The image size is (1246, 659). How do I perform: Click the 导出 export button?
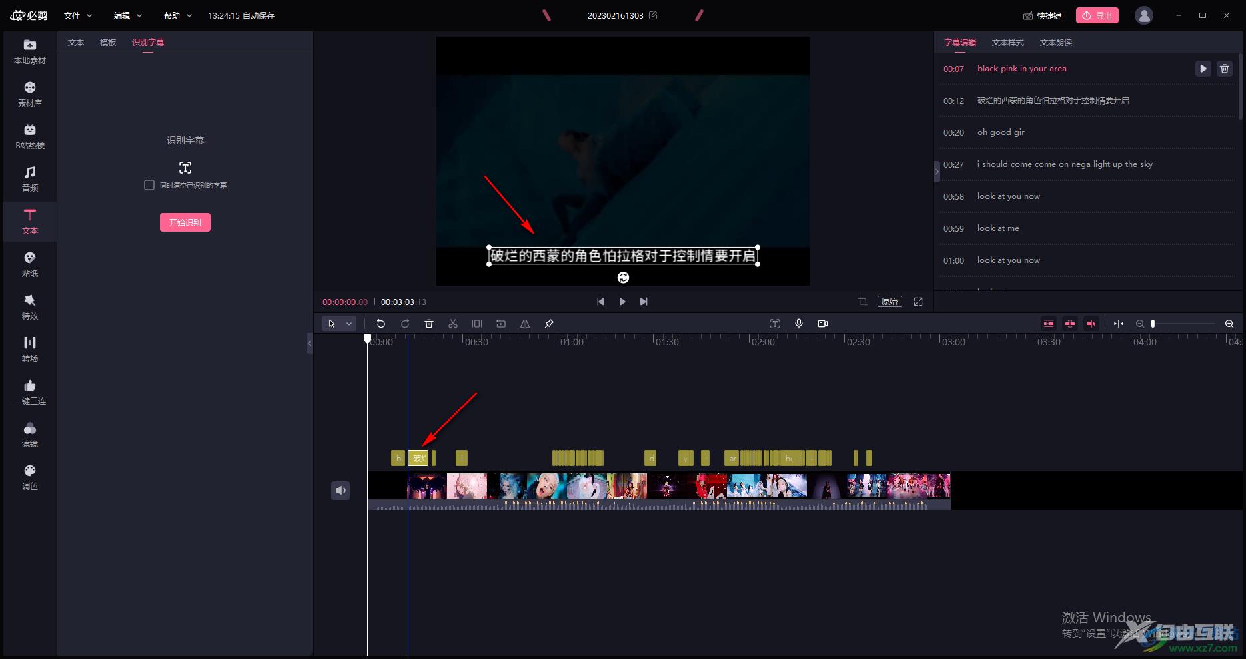(1097, 15)
